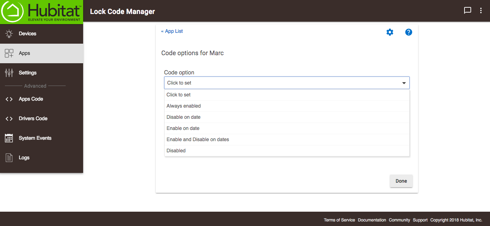Select the 'Always enabled' option
This screenshot has width=490, height=226.
click(184, 106)
